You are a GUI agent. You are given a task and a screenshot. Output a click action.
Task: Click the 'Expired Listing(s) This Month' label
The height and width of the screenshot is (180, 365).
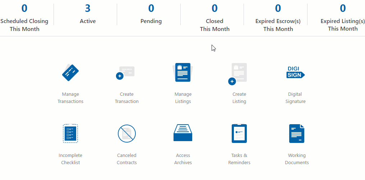(x=343, y=25)
